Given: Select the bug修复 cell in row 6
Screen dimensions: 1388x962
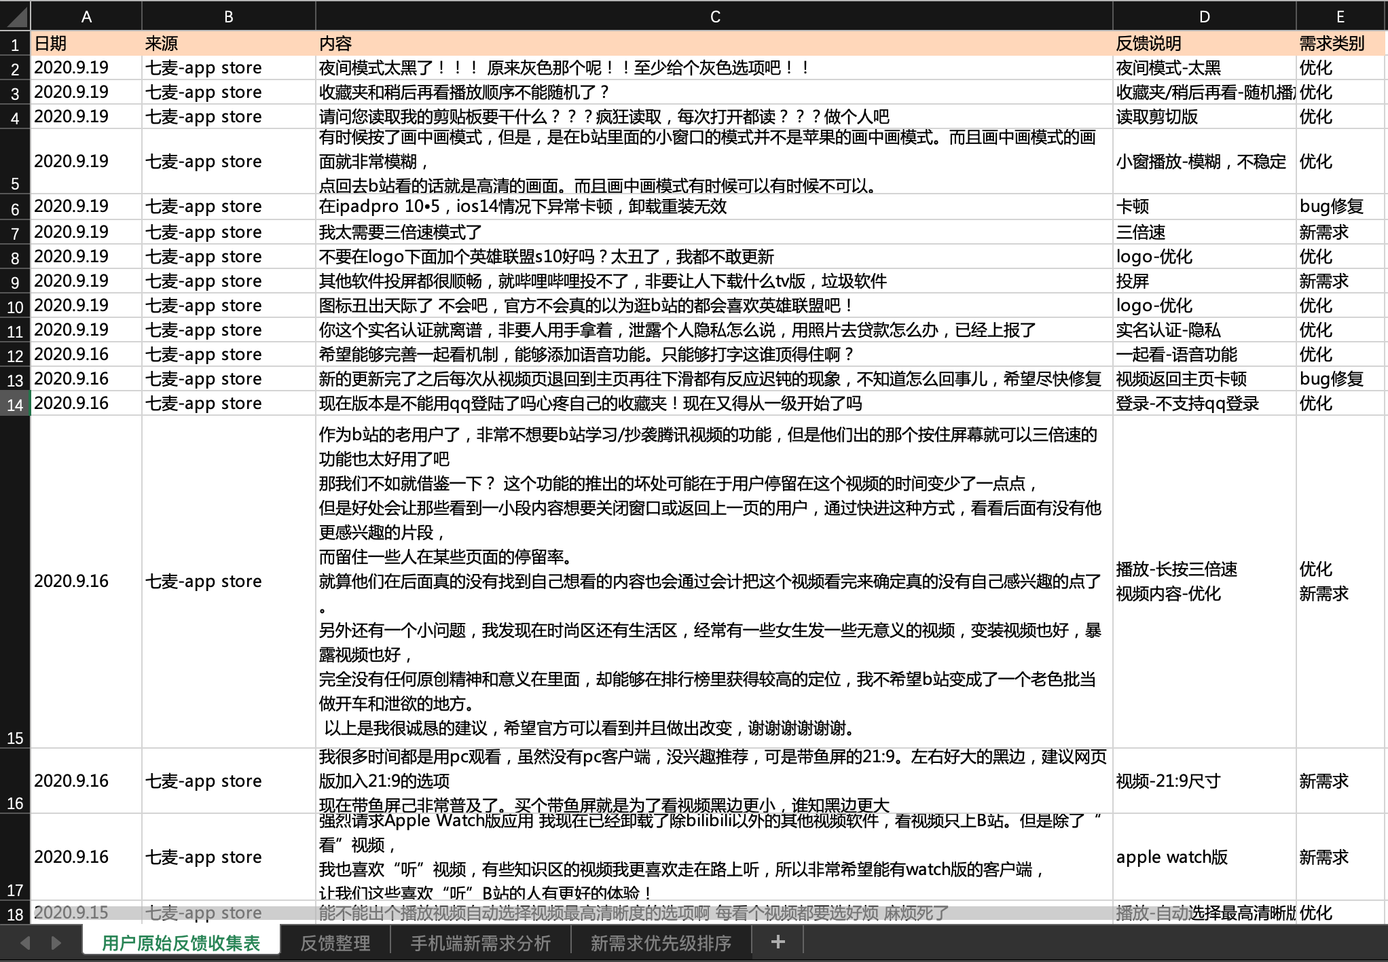Looking at the screenshot, I should tap(1340, 207).
